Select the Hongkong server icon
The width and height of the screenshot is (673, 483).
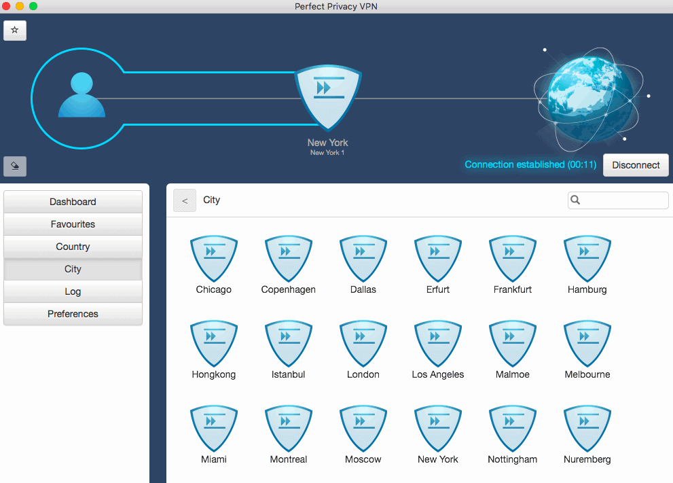click(x=213, y=344)
